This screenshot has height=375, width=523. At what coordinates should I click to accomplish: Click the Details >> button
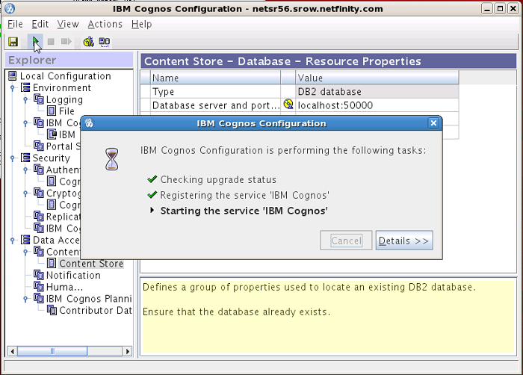404,241
